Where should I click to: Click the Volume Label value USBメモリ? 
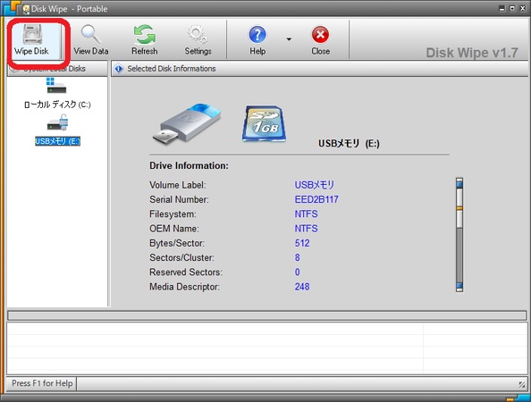point(315,185)
